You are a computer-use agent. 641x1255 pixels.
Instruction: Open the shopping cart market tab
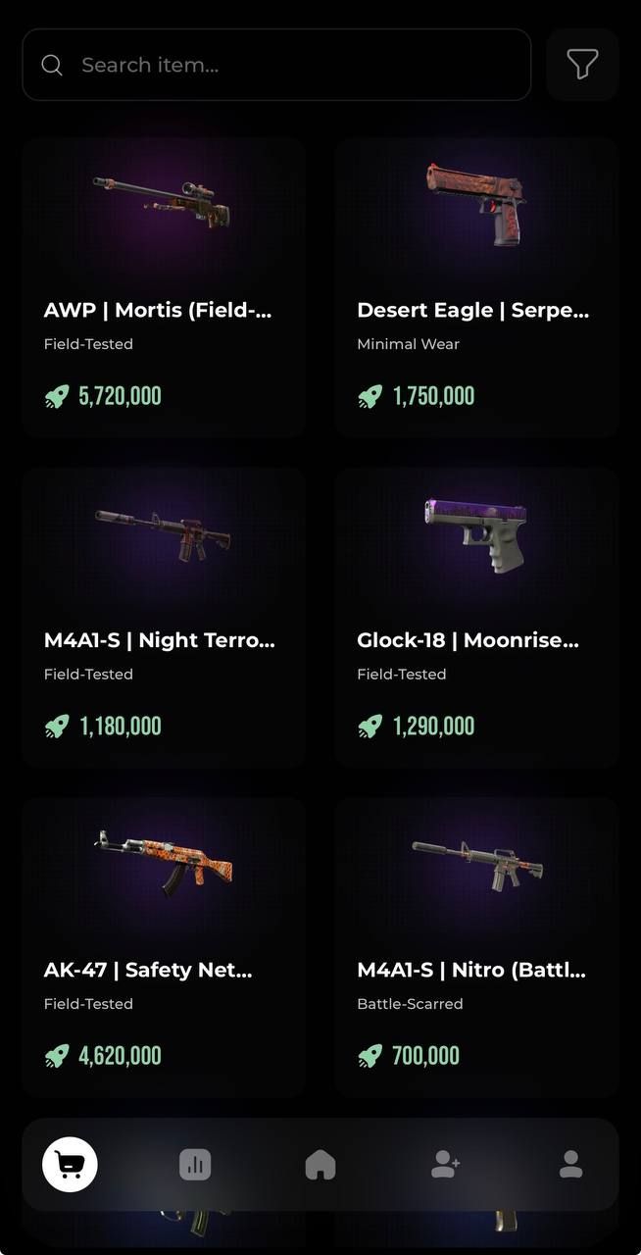70,1164
